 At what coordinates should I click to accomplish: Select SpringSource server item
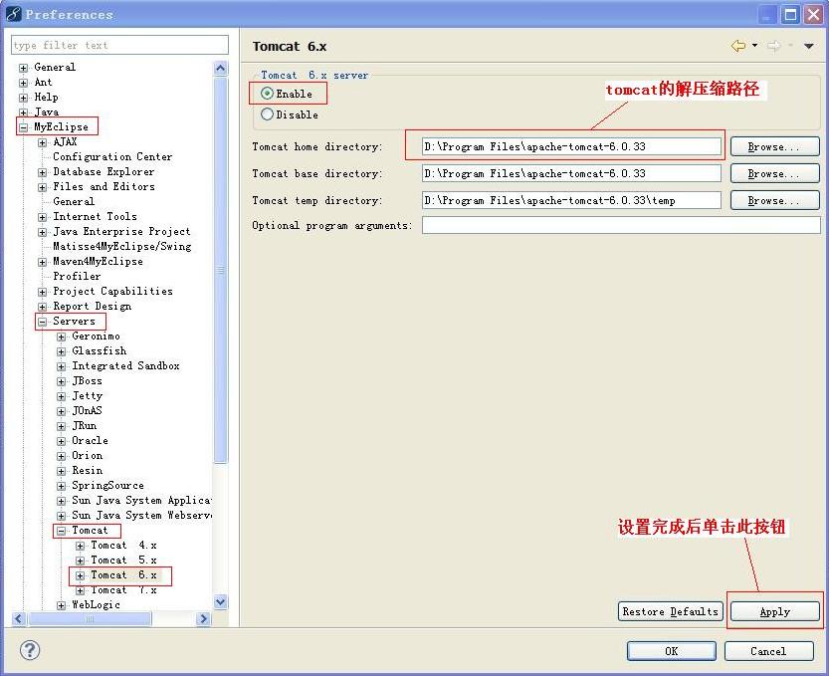[x=107, y=485]
